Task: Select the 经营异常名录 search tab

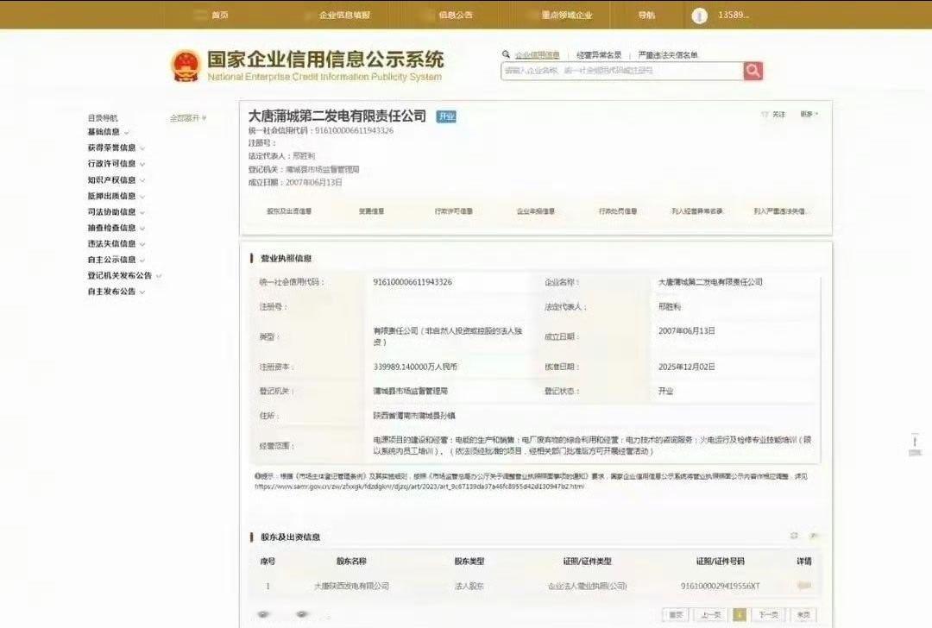Action: [599, 54]
